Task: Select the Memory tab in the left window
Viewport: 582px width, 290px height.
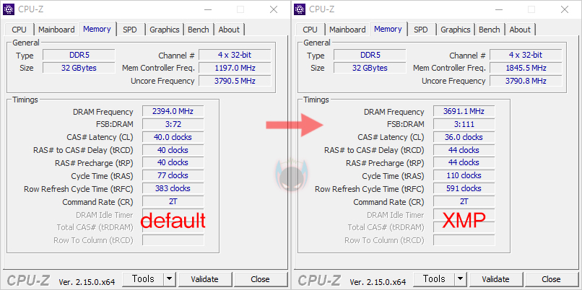Action: (x=97, y=29)
